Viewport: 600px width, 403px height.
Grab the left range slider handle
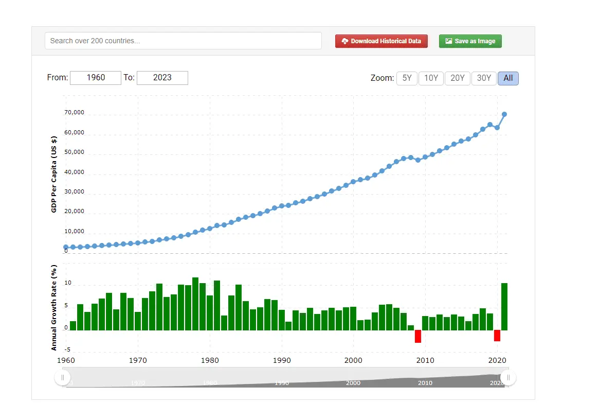pyautogui.click(x=63, y=378)
